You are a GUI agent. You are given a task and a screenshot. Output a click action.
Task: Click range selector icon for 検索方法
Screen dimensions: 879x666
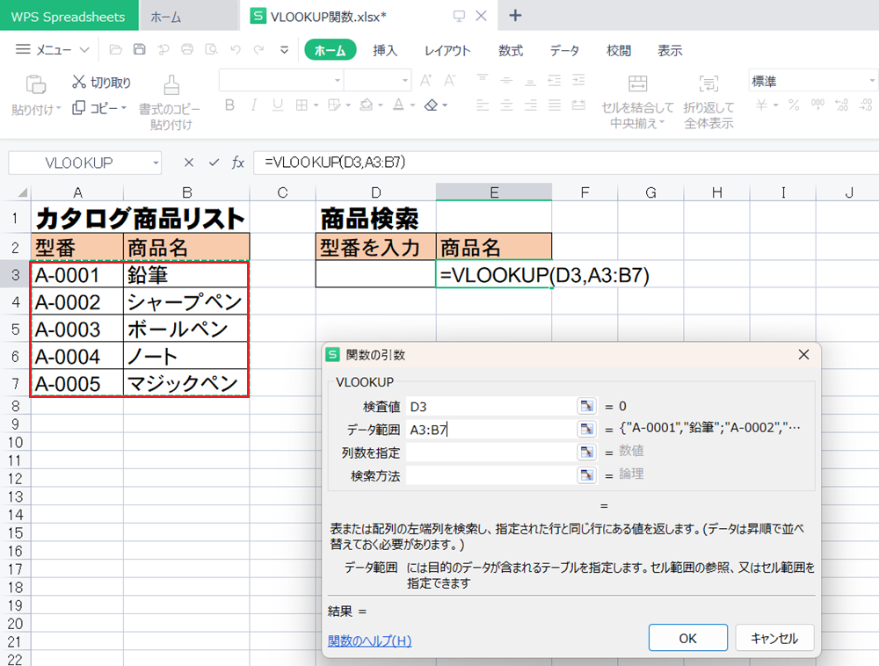(586, 475)
